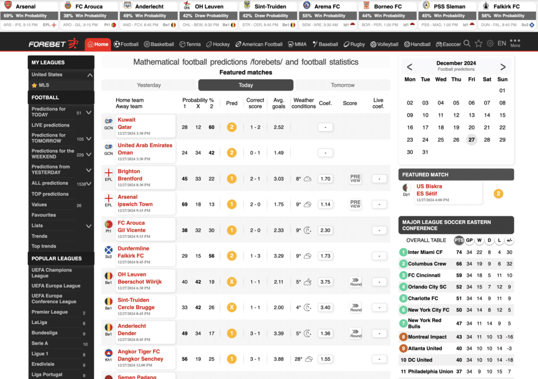The image size is (538, 379).
Task: Click coefficient 3.75 for OH Leuven match
Action: pyautogui.click(x=325, y=282)
